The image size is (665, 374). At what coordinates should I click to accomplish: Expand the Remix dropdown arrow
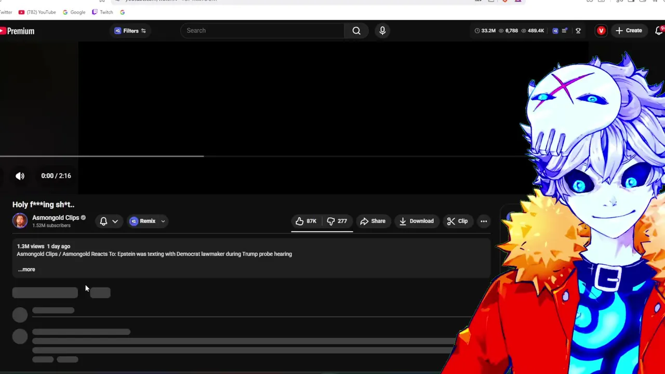(163, 221)
